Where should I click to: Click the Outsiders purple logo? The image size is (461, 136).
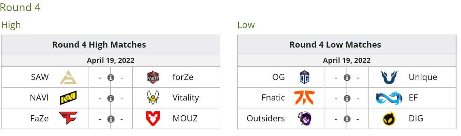point(304,118)
